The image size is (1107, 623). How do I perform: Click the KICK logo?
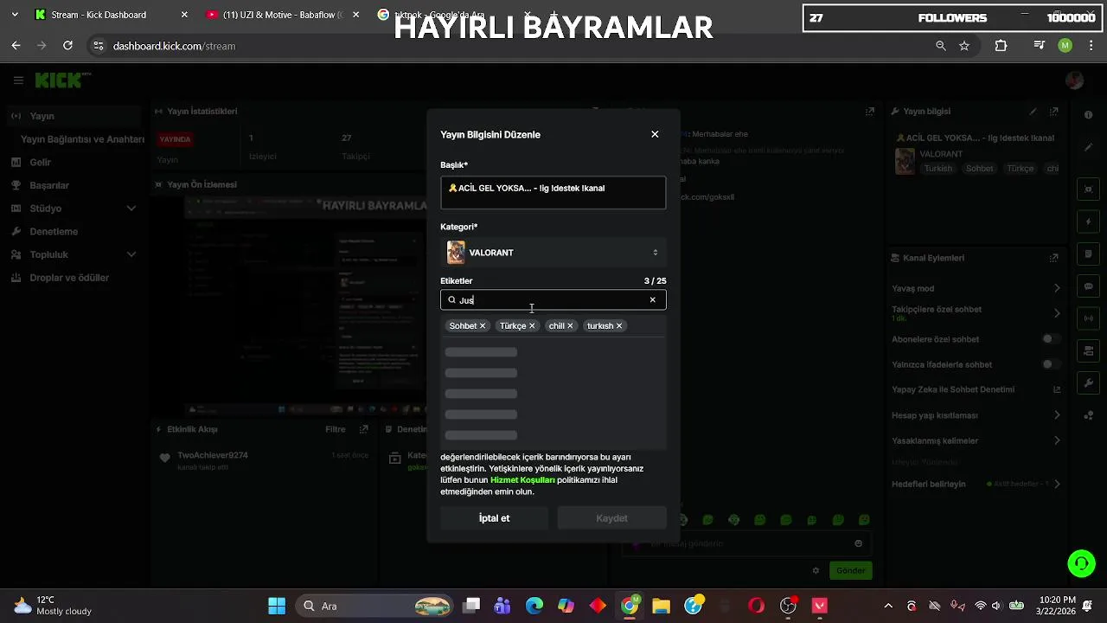pos(61,80)
